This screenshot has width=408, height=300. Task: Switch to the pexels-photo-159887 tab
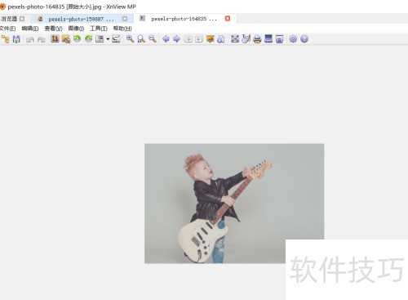click(x=82, y=19)
